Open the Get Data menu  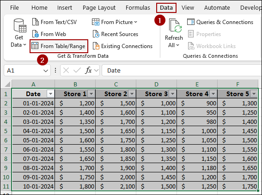tap(18, 33)
